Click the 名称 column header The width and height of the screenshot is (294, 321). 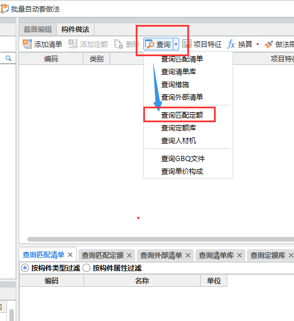(x=142, y=280)
